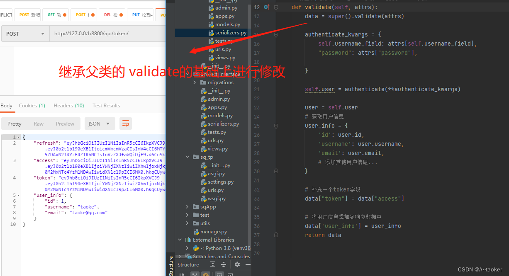
Task: Switch the response view to Preview
Action: 65,123
